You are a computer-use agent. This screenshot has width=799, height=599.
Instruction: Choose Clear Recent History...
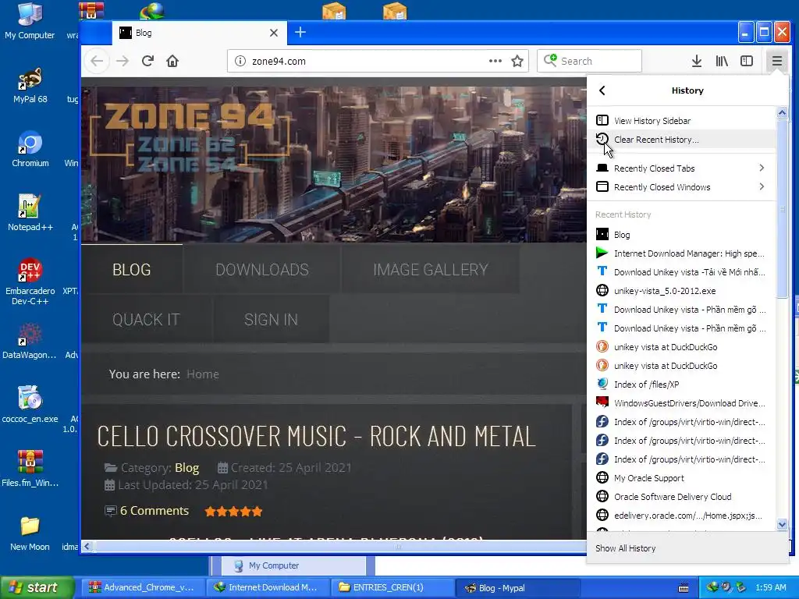coord(681,140)
